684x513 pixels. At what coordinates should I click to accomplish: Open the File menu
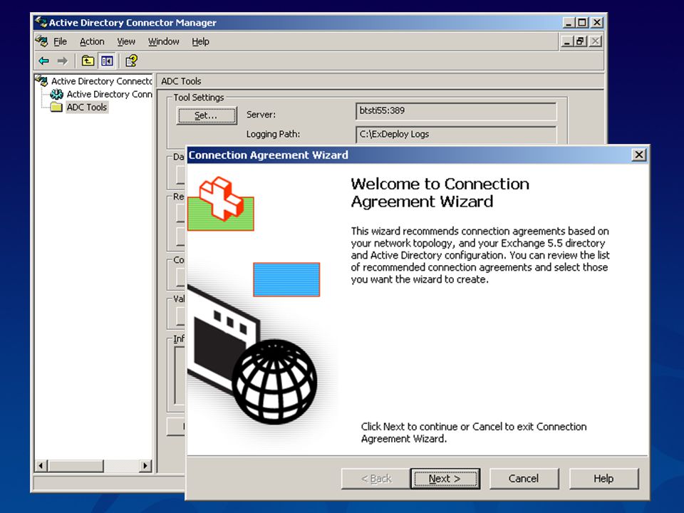pos(60,42)
